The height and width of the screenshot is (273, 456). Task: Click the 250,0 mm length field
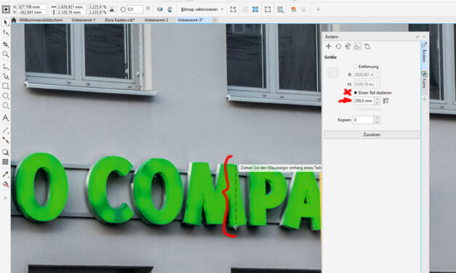tap(364, 101)
